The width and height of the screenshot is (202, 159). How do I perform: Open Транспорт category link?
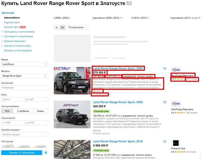pyautogui.click(x=8, y=13)
